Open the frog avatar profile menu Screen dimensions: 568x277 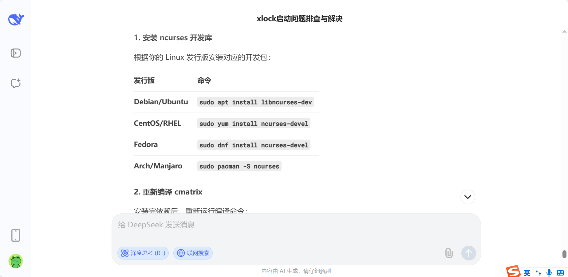[16, 261]
